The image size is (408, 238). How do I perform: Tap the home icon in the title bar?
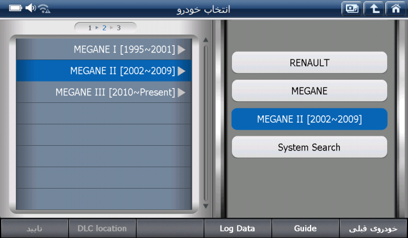click(394, 9)
